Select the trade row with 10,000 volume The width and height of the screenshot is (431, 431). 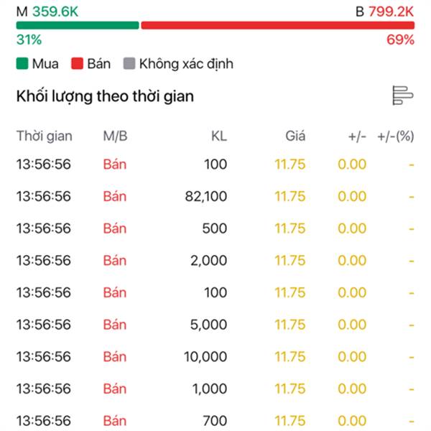click(215, 357)
